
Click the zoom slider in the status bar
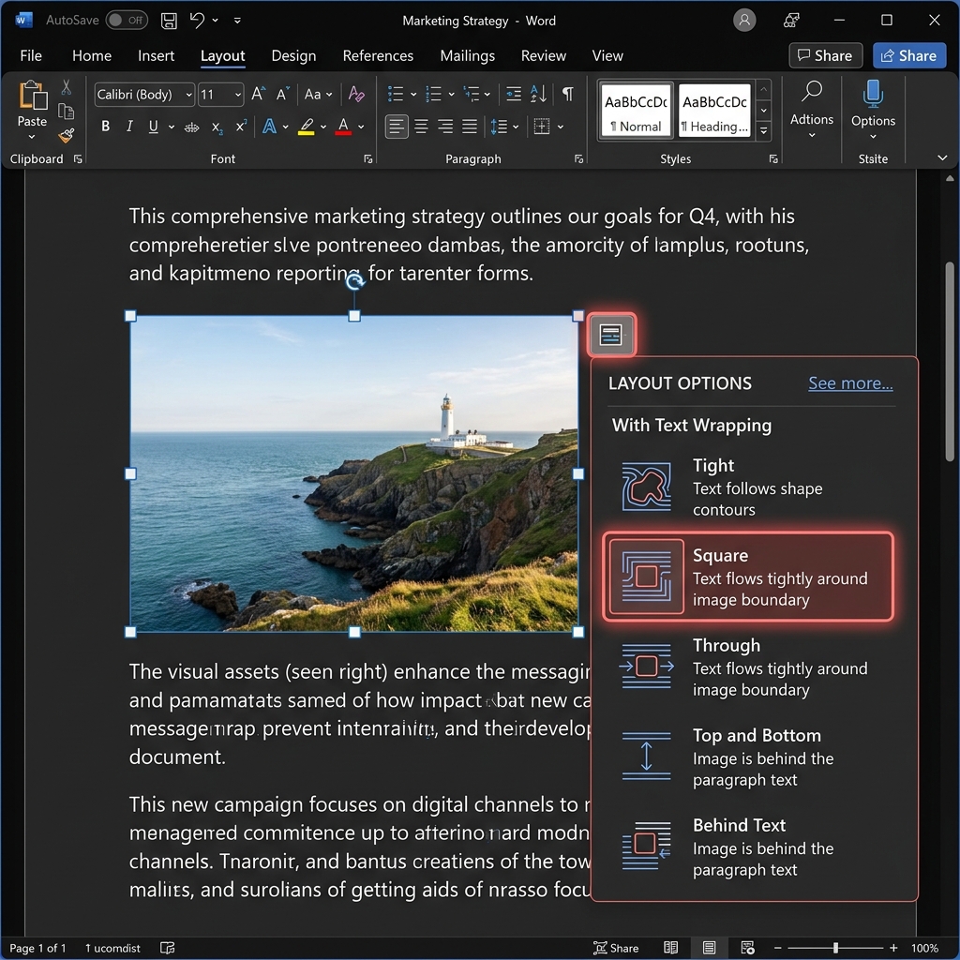pyautogui.click(x=835, y=948)
